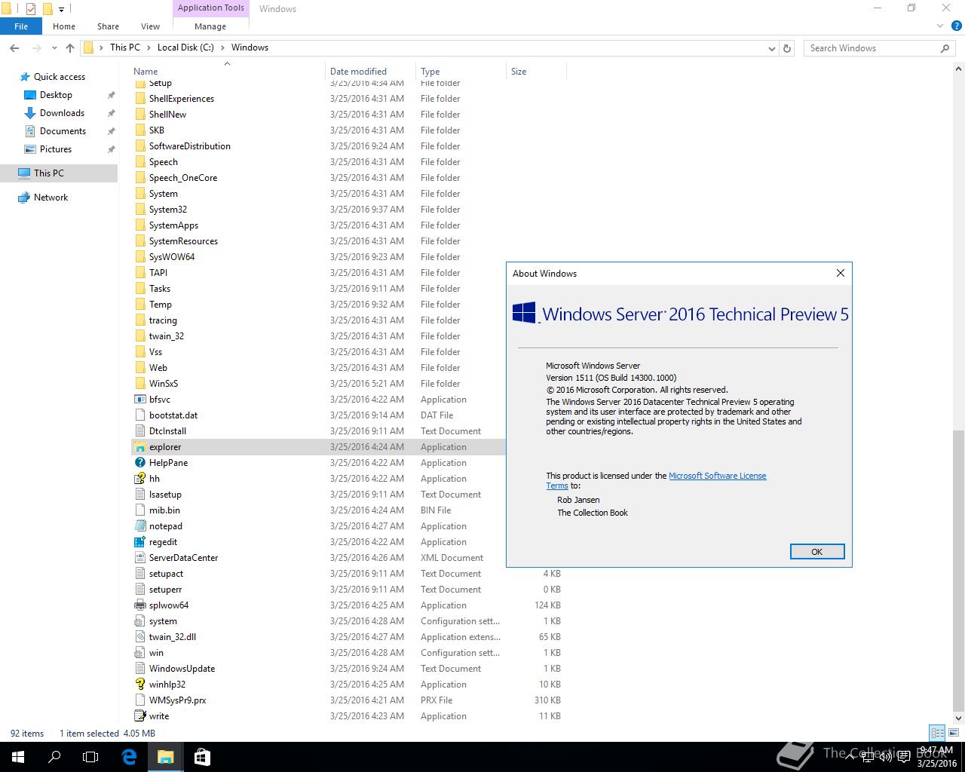Open the Start menu
Image resolution: width=965 pixels, height=772 pixels.
click(x=18, y=757)
